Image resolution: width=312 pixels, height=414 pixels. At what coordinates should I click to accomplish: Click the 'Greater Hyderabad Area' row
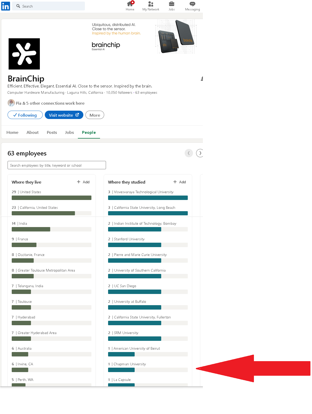[x=52, y=336]
